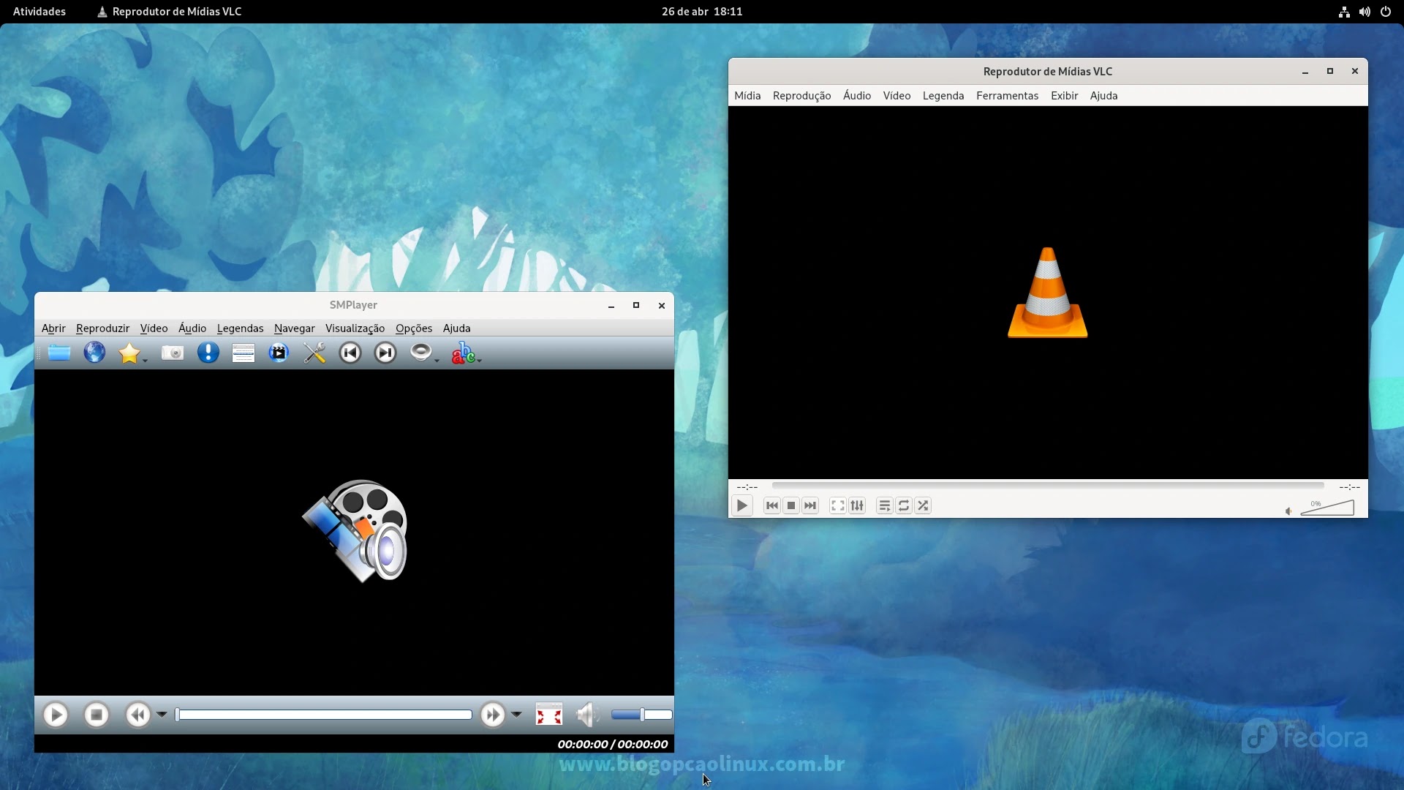
Task: Show file info via blue exclamation icon
Action: coord(208,353)
